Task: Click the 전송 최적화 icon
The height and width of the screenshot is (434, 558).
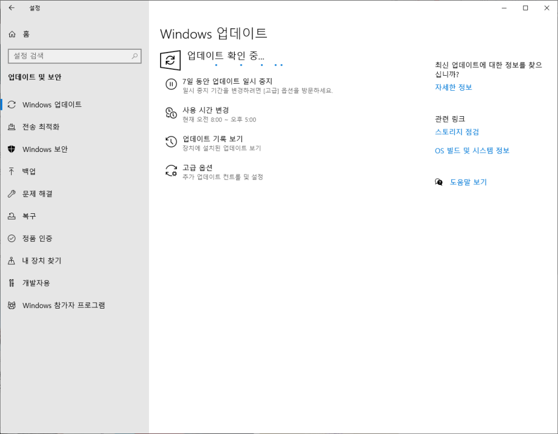Action: pos(12,127)
